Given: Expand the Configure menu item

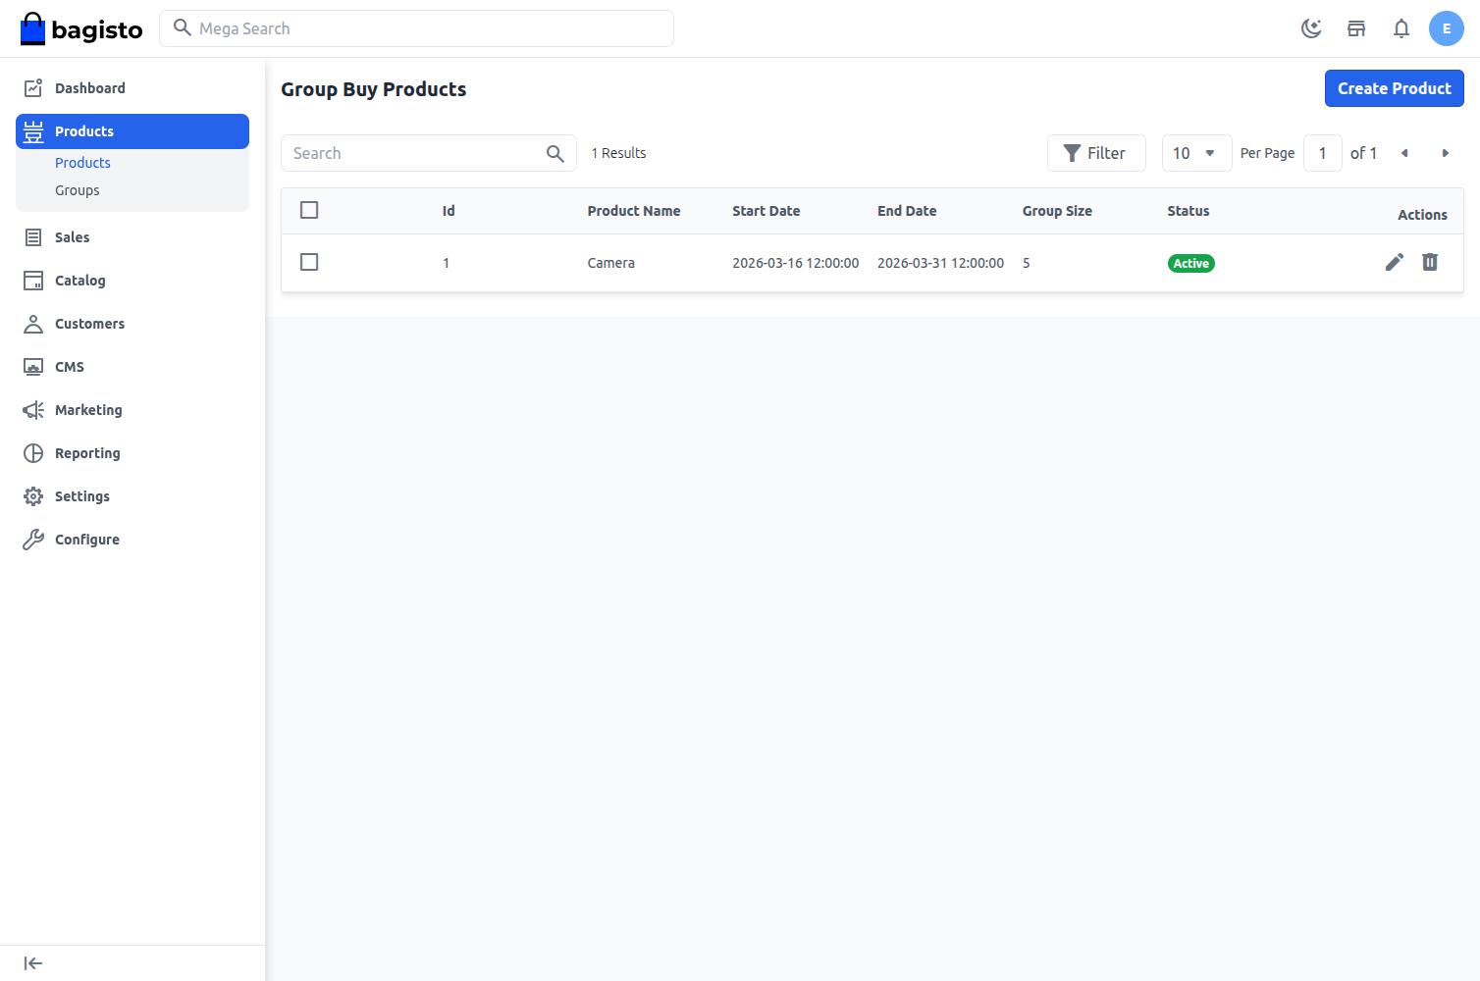Looking at the screenshot, I should [86, 539].
